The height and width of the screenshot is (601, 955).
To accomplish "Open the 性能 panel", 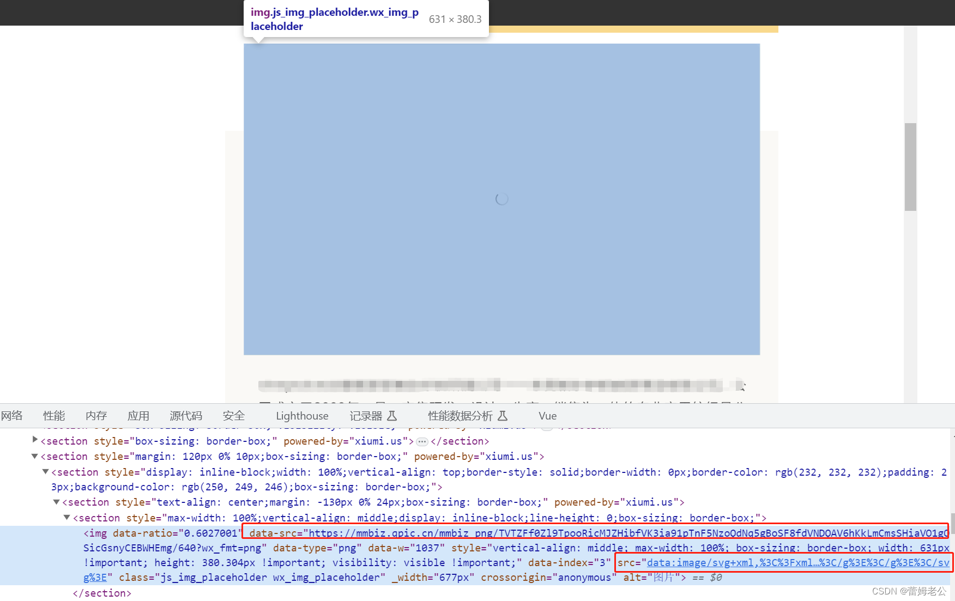I will (53, 415).
